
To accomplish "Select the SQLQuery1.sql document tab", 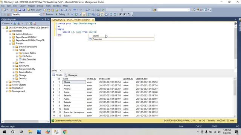I will 71,20.
